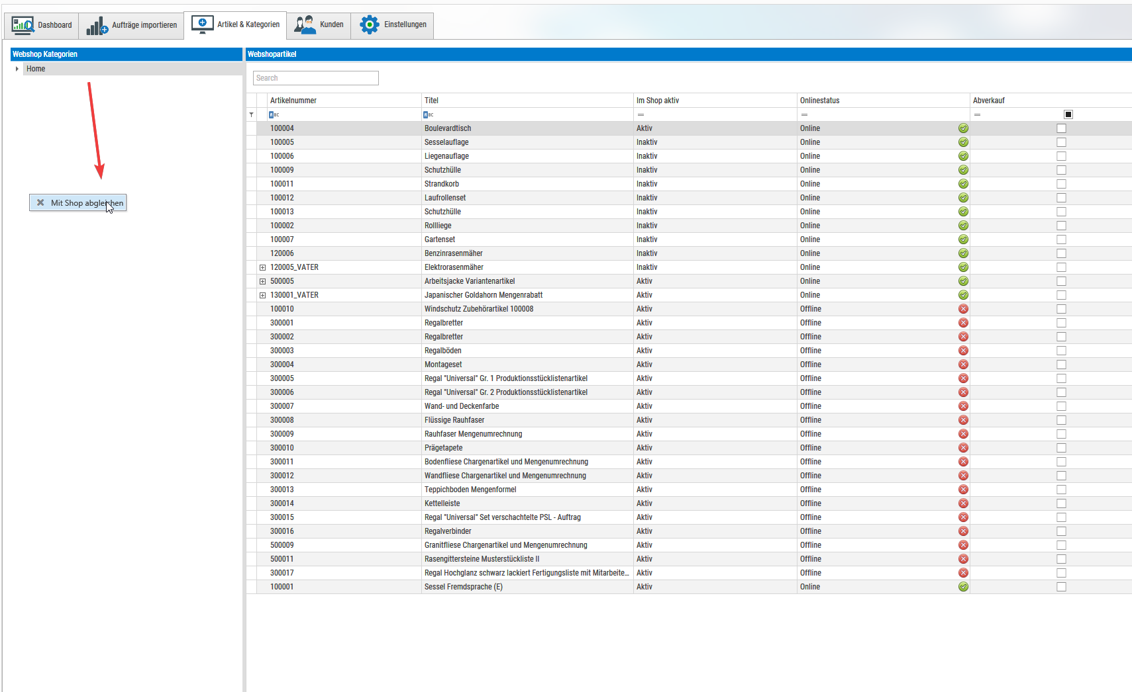Tick the Abverkauf checkbox for Sesselauflage
This screenshot has height=692, width=1132.
(x=1061, y=142)
